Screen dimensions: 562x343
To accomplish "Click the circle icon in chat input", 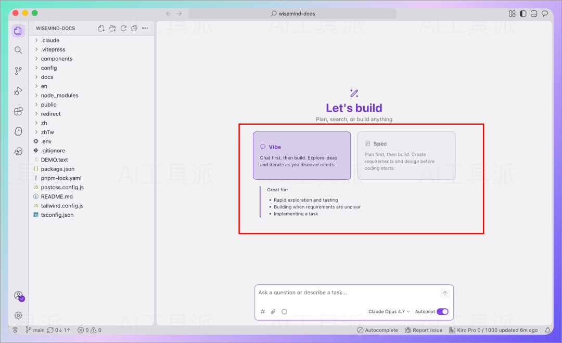I will pos(284,311).
